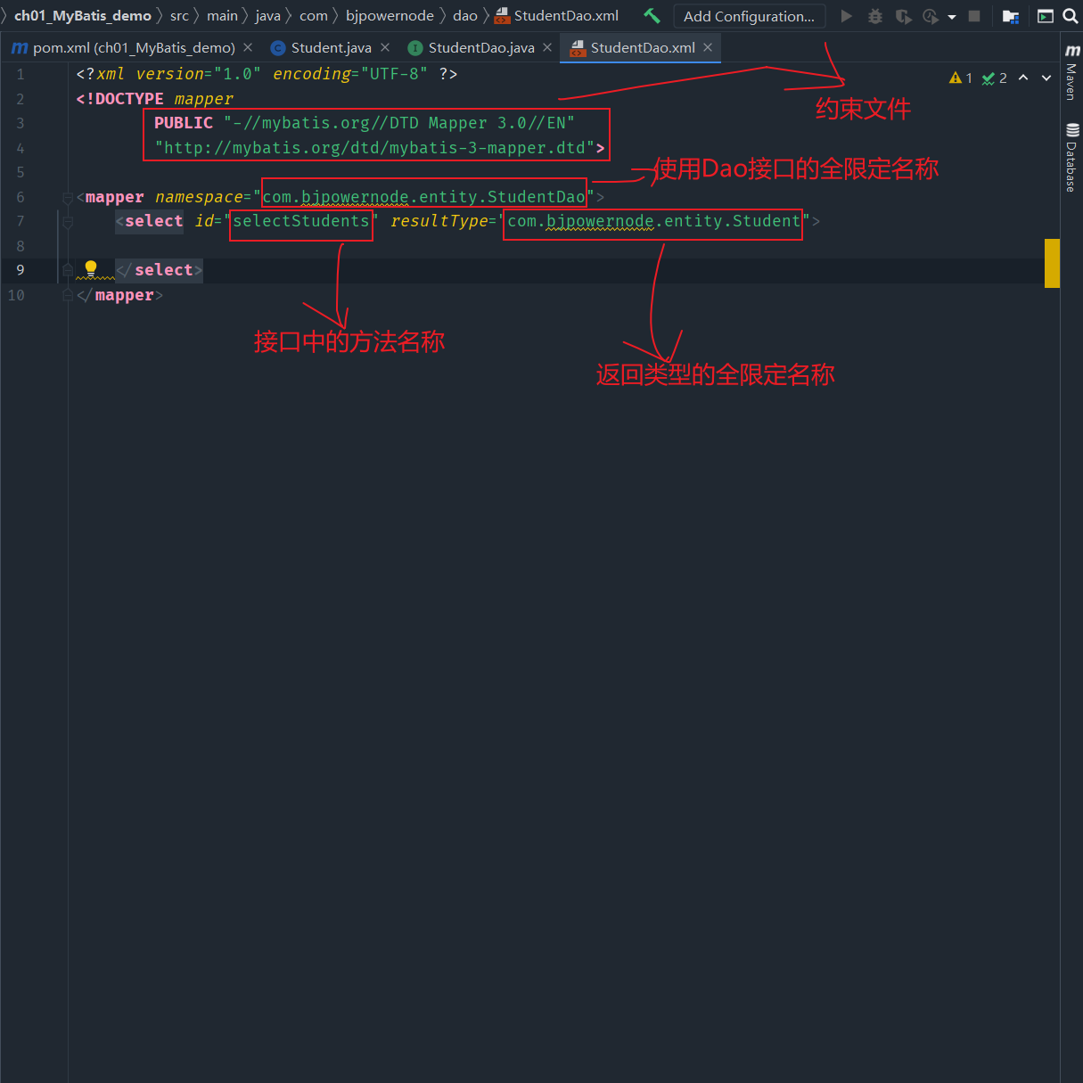Screen dimensions: 1083x1083
Task: Click the java breadcrumb
Action: click(267, 16)
